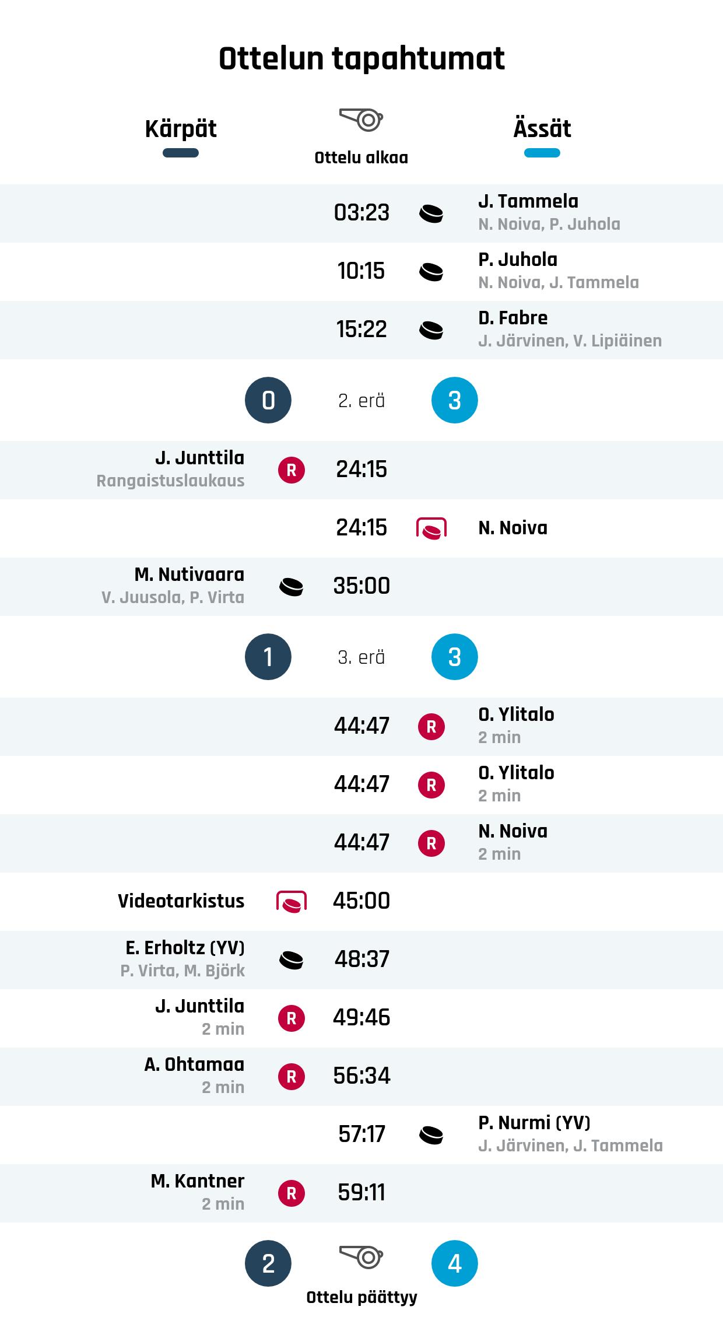Image resolution: width=723 pixels, height=1317 pixels.
Task: Click the whistle icon above Ottelu päättyy
Action: coord(361,1256)
